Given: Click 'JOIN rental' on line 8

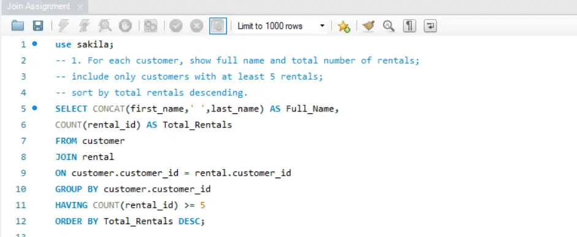Looking at the screenshot, I should click(x=85, y=157).
